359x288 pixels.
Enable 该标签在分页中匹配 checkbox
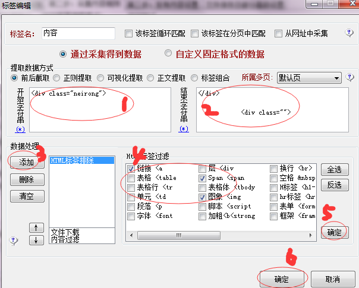[x=194, y=34]
